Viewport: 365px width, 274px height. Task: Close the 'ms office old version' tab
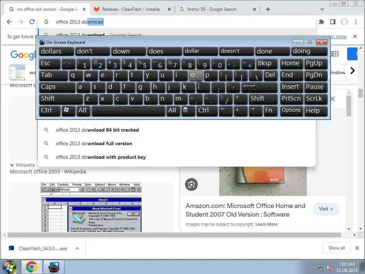pos(84,9)
